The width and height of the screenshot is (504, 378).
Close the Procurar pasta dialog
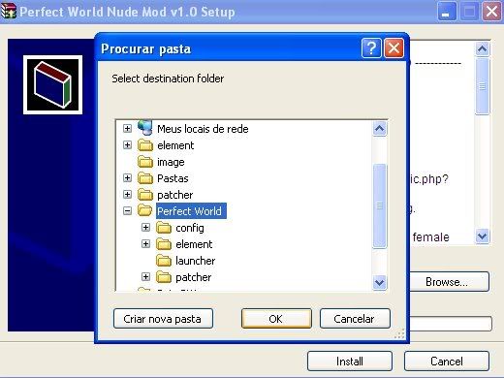click(x=394, y=48)
